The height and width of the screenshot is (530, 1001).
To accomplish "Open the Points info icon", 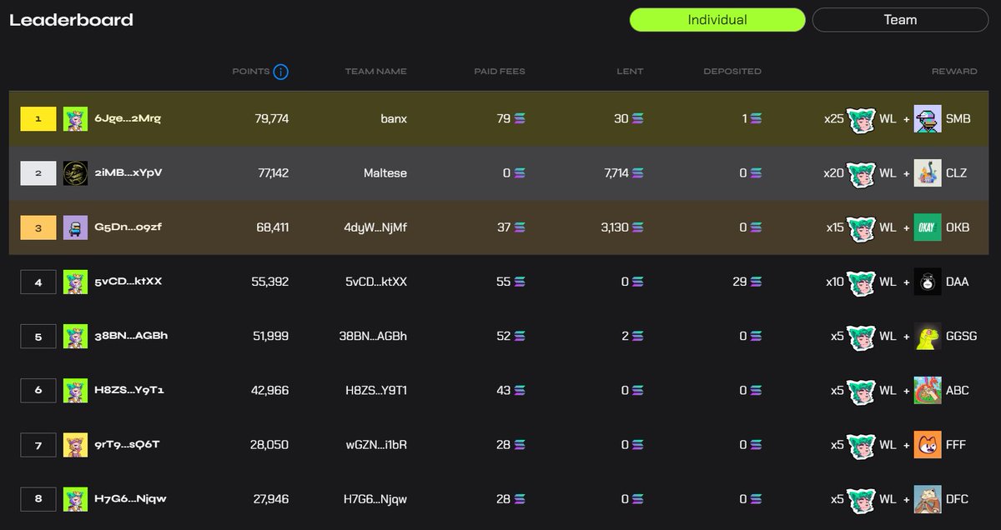I will [x=281, y=71].
